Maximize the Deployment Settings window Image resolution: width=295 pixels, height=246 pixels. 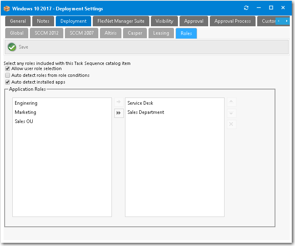(271, 8)
